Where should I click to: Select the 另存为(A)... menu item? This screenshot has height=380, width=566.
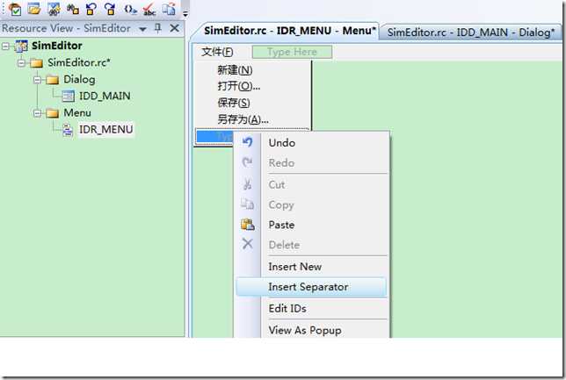tap(243, 119)
